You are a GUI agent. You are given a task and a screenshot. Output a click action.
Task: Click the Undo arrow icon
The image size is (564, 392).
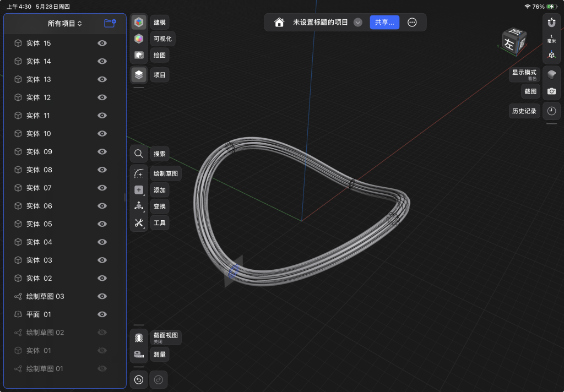[139, 380]
